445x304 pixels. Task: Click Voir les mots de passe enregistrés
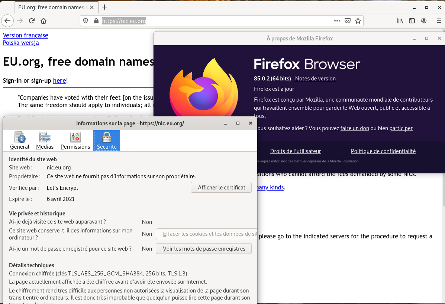coord(204,248)
